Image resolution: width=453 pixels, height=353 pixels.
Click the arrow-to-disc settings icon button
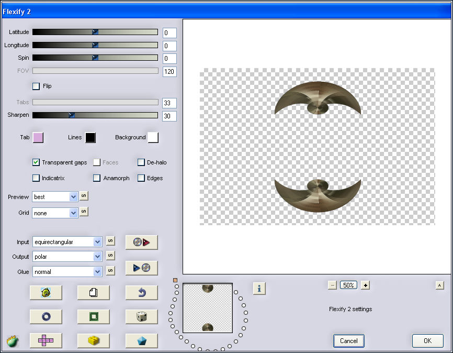click(142, 268)
